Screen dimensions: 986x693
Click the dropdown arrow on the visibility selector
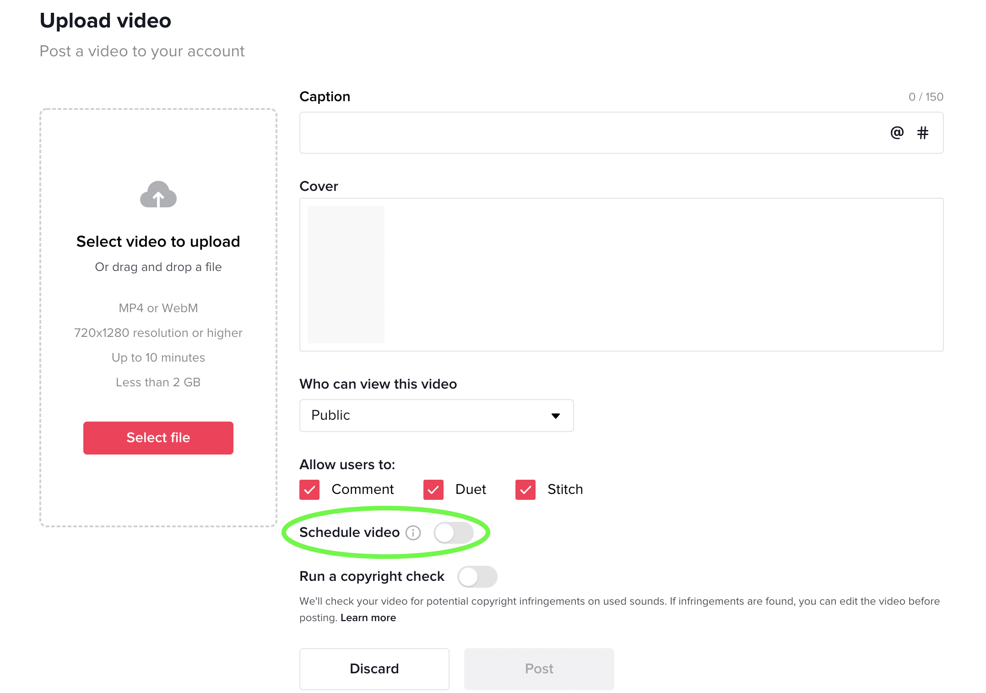coord(555,416)
